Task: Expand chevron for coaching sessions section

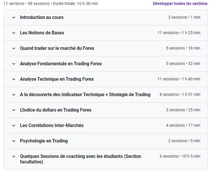Action: [x=13, y=156]
